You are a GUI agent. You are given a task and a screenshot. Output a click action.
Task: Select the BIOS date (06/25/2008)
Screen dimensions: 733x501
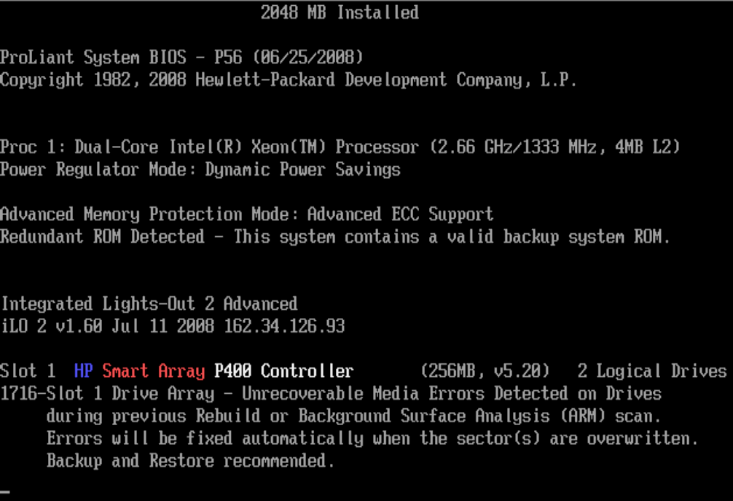coord(307,58)
